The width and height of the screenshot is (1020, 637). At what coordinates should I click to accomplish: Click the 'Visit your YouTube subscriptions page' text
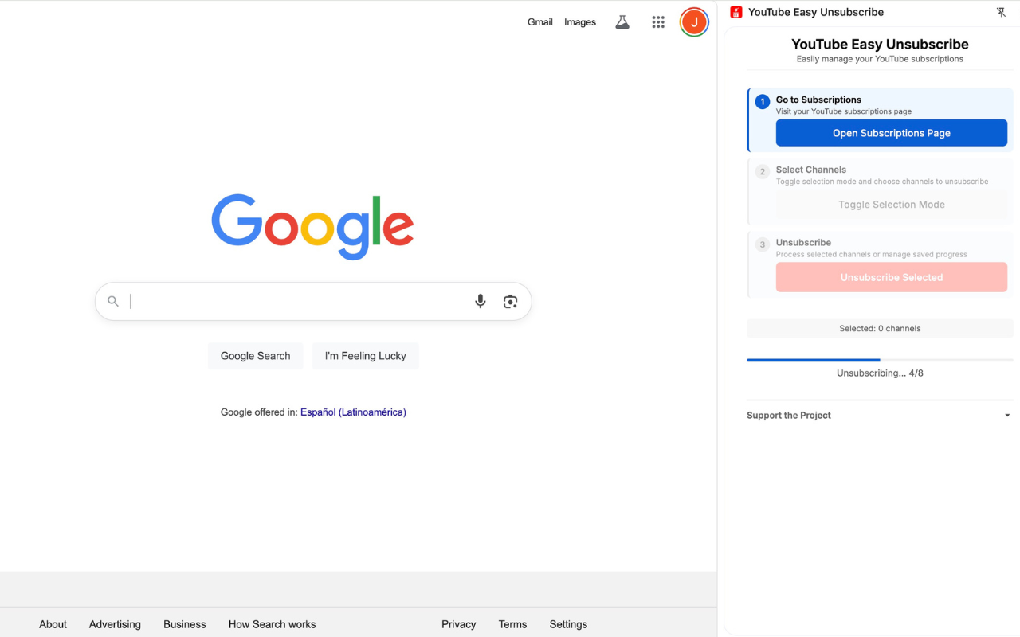[x=844, y=111]
